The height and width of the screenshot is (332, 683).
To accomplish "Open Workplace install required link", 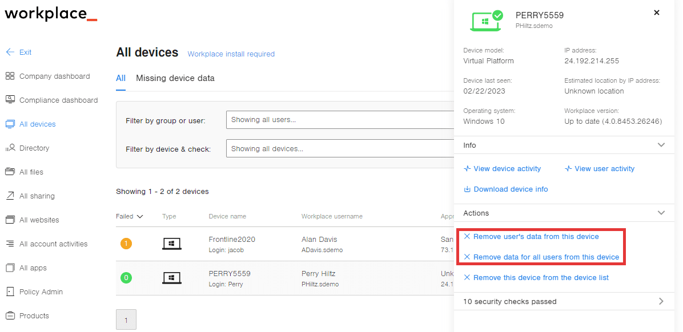I will [231, 54].
